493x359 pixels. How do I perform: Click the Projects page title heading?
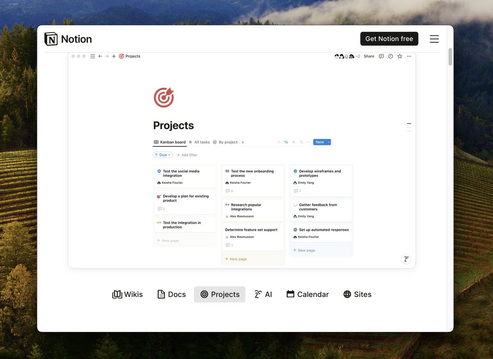[x=173, y=125]
